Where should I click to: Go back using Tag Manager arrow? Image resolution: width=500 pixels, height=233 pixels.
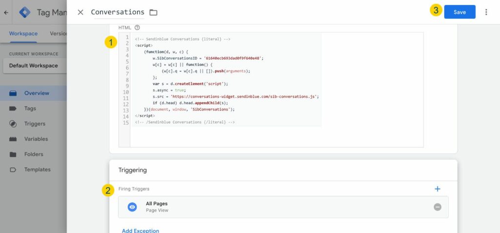6,12
